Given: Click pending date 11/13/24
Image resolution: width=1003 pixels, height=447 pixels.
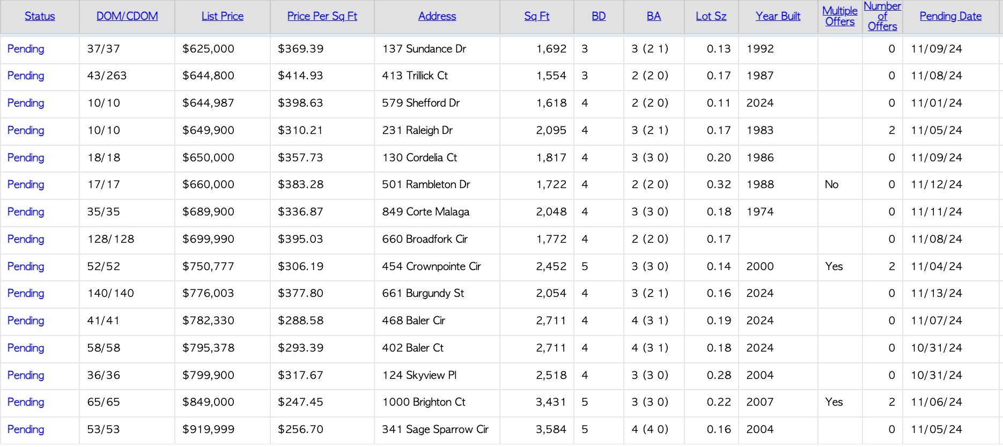Looking at the screenshot, I should (936, 293).
